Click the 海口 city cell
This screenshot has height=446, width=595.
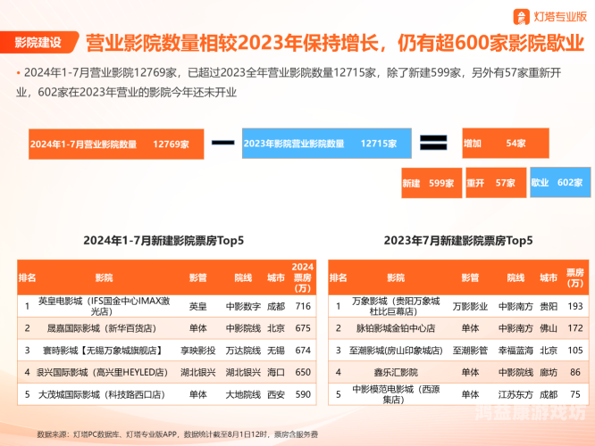tap(276, 373)
